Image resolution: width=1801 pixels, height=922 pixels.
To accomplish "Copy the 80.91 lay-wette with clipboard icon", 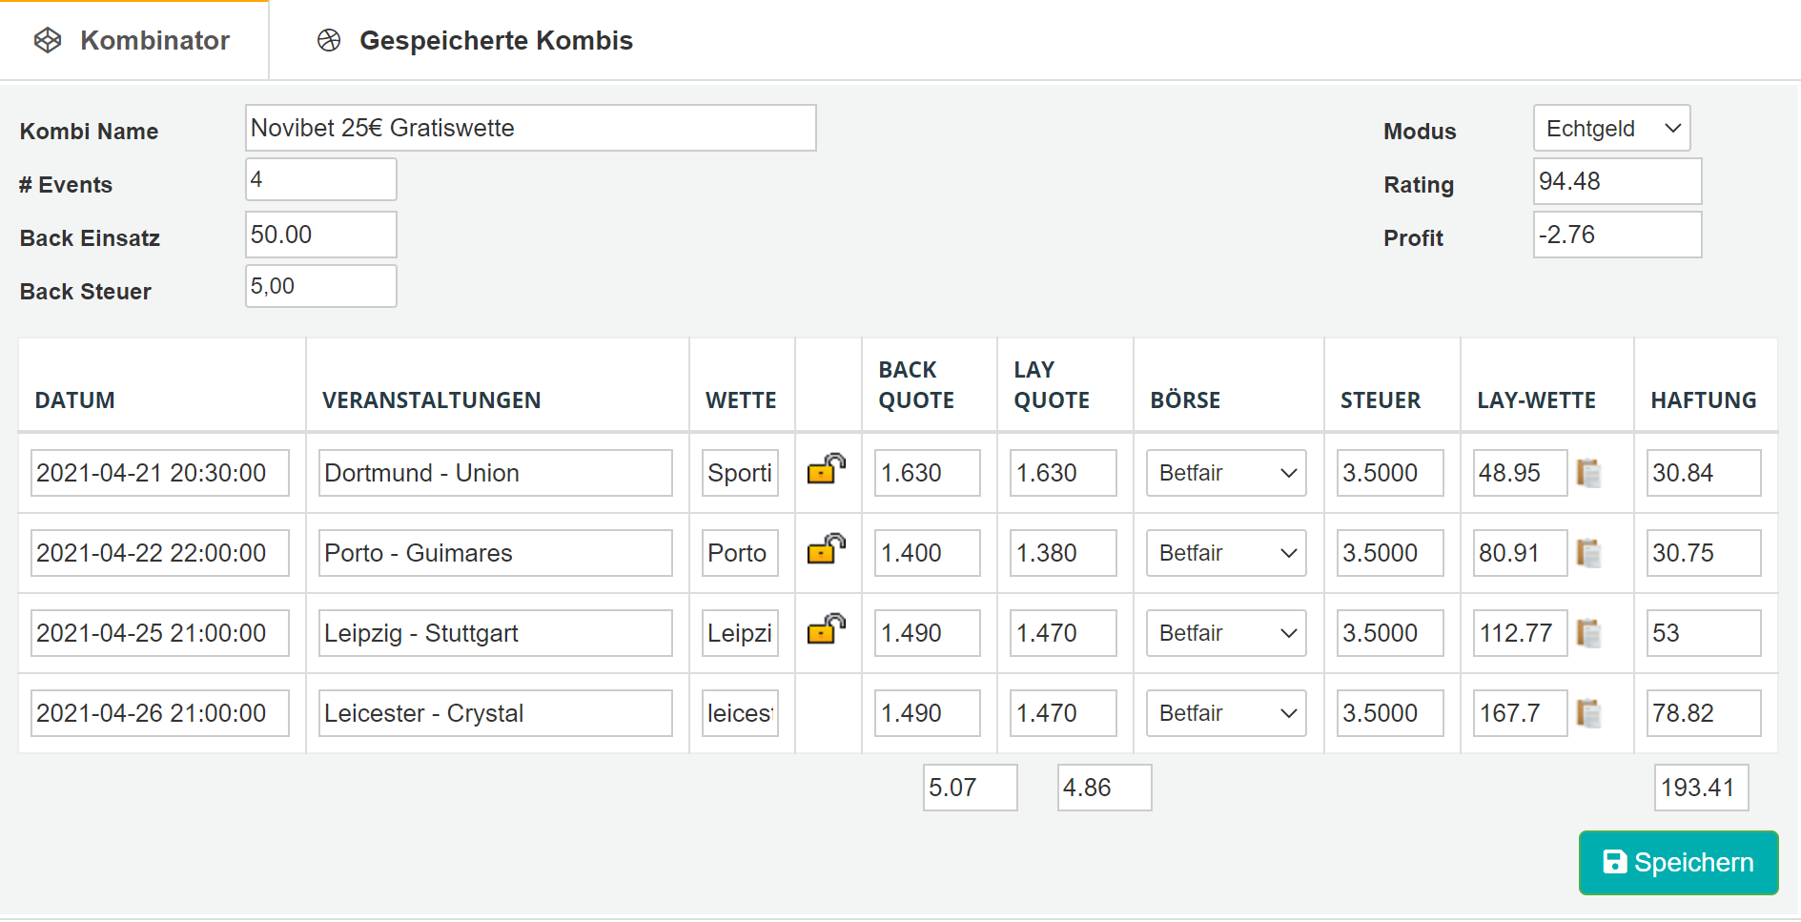I will point(1588,553).
